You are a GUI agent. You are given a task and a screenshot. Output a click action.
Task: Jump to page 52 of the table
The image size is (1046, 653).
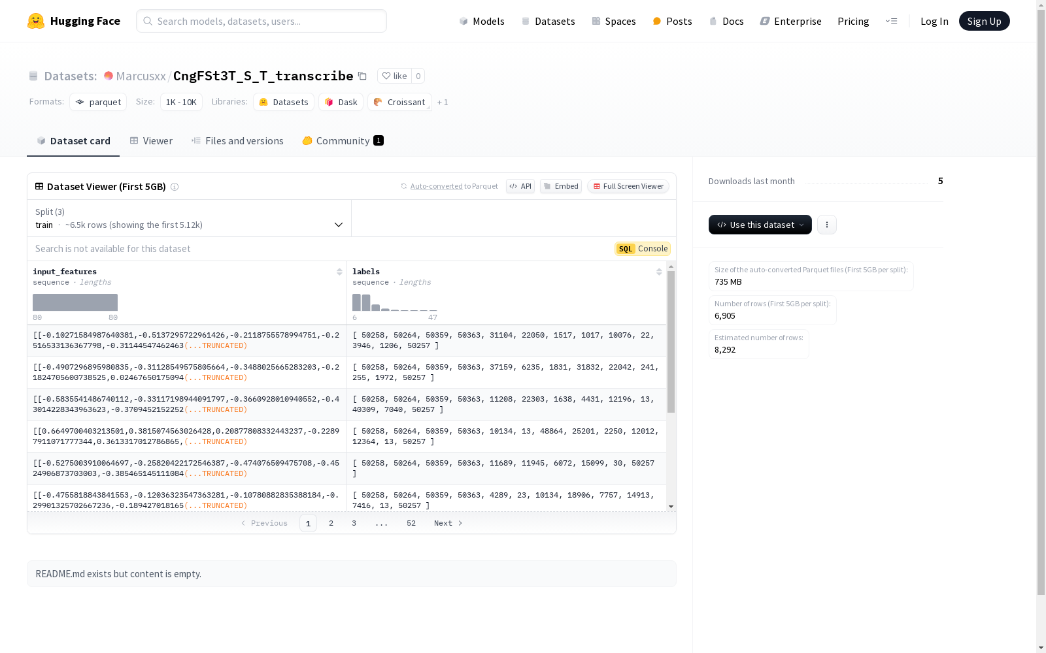[411, 523]
